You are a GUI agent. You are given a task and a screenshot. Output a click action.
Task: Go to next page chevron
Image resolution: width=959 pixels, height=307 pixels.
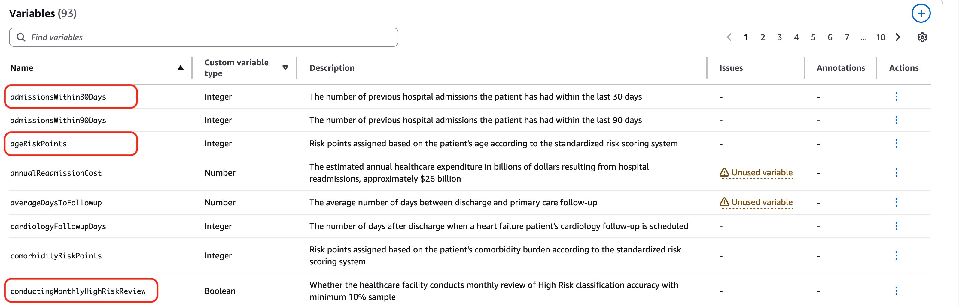click(x=898, y=37)
